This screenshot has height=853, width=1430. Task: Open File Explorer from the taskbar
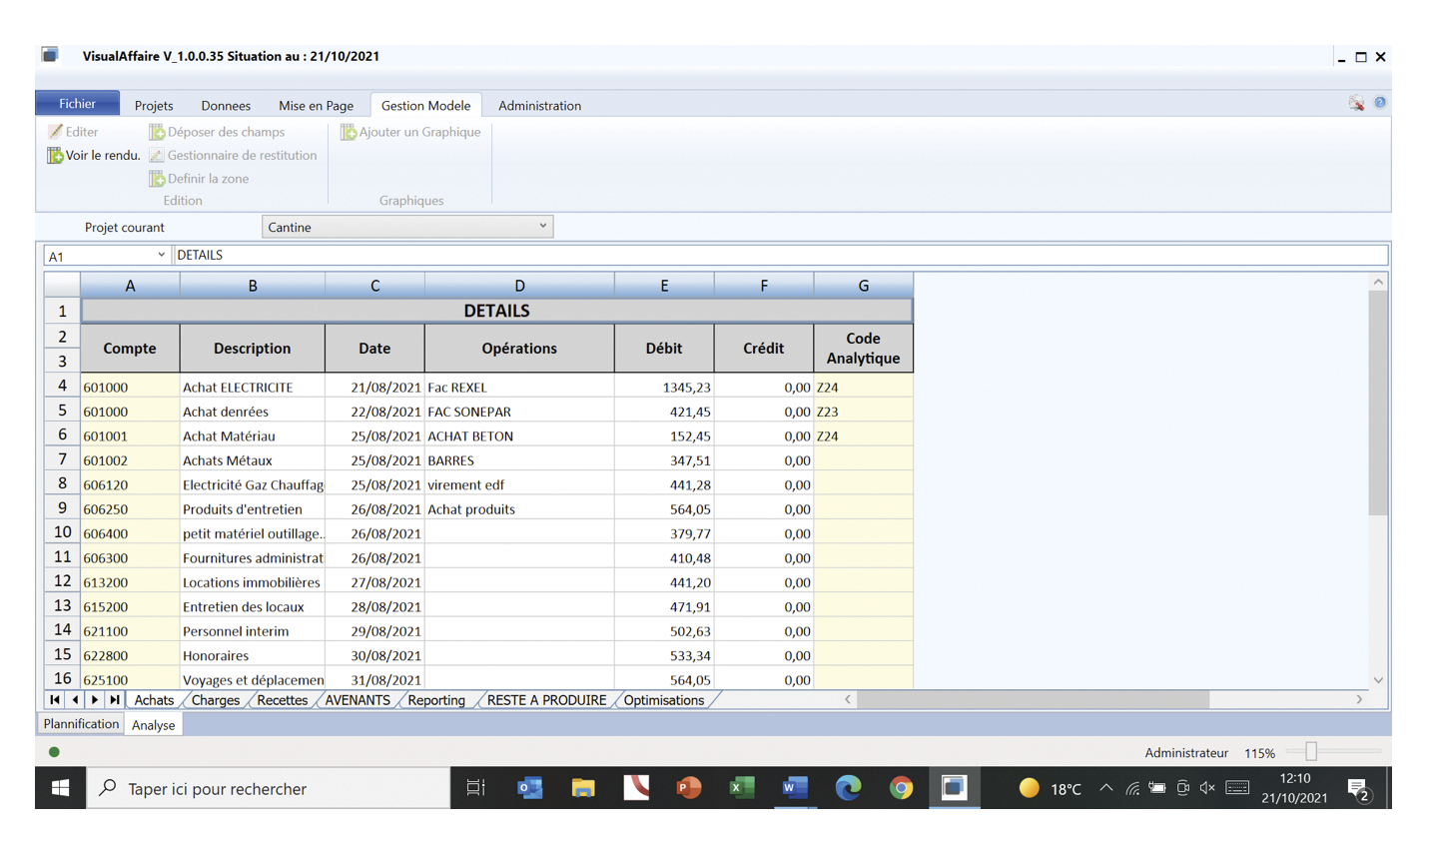[583, 788]
